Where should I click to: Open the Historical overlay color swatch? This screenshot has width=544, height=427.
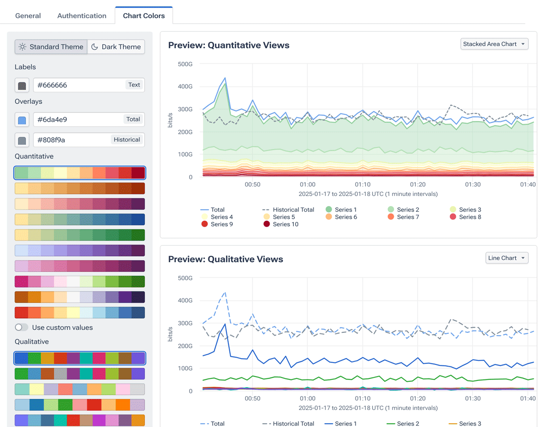click(22, 140)
